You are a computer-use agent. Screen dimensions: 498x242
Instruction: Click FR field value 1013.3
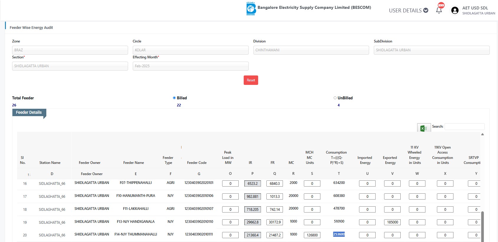tap(275, 197)
